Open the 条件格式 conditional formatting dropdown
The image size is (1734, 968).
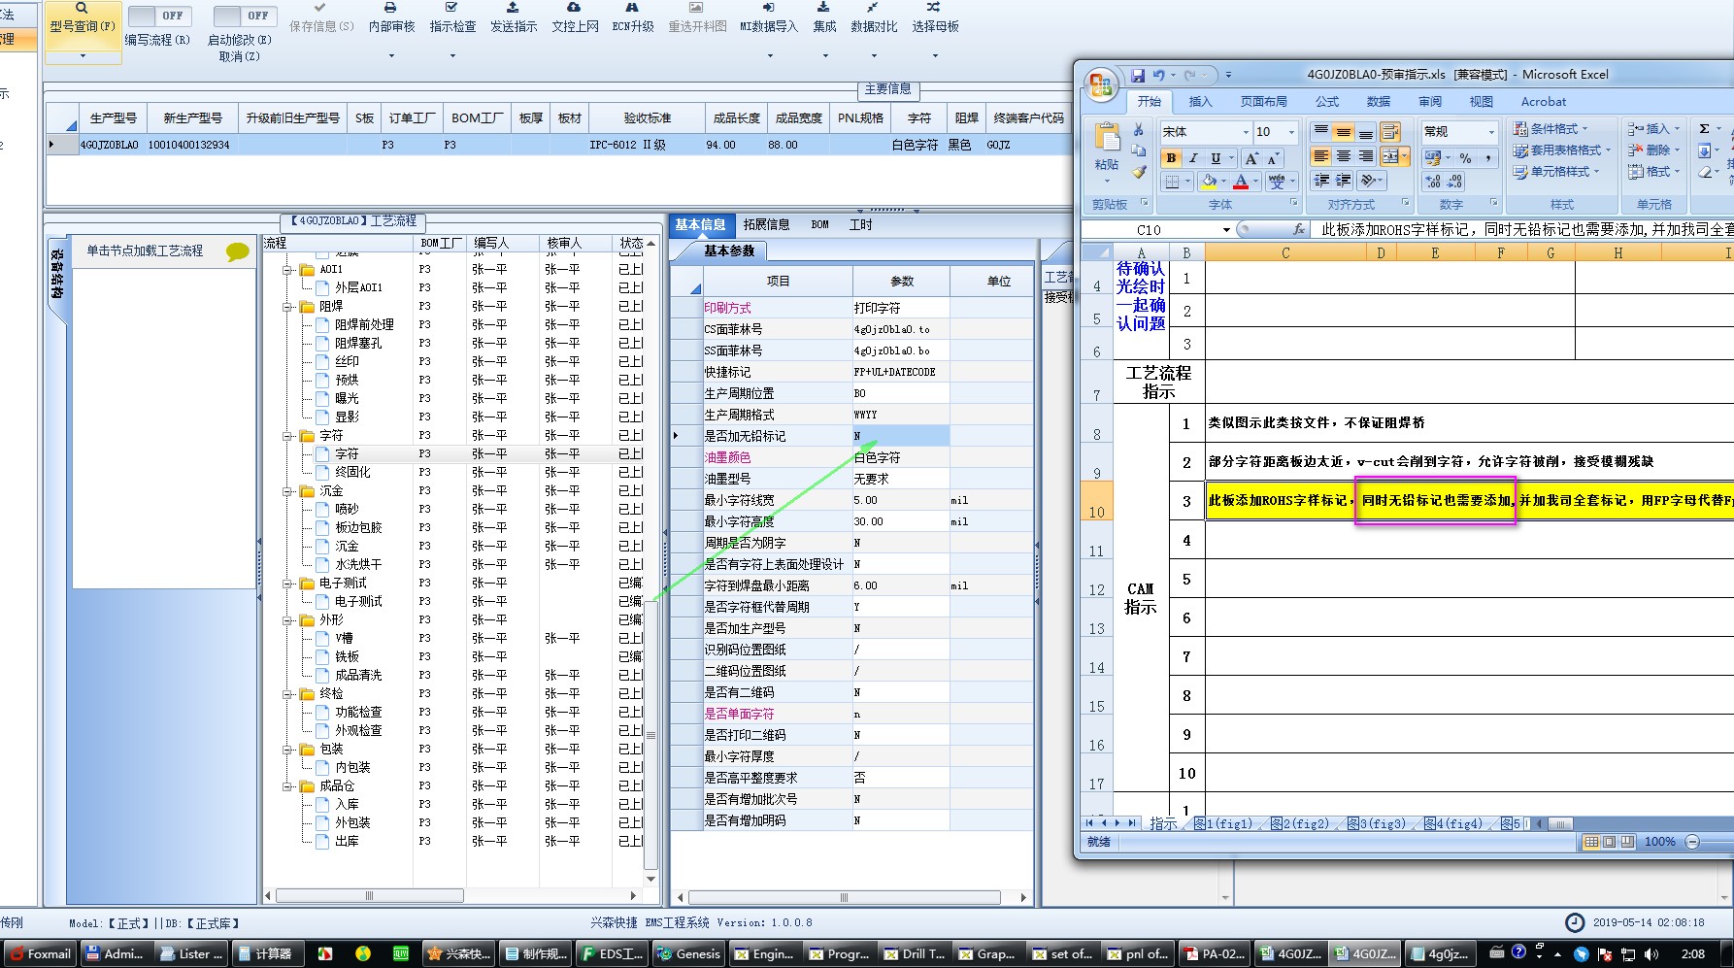click(1551, 129)
